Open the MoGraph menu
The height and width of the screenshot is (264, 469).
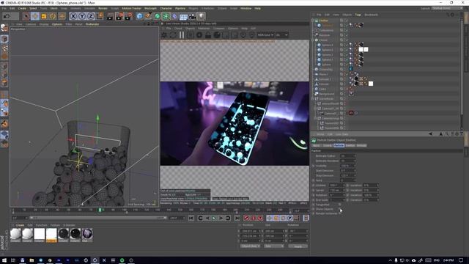pos(150,8)
